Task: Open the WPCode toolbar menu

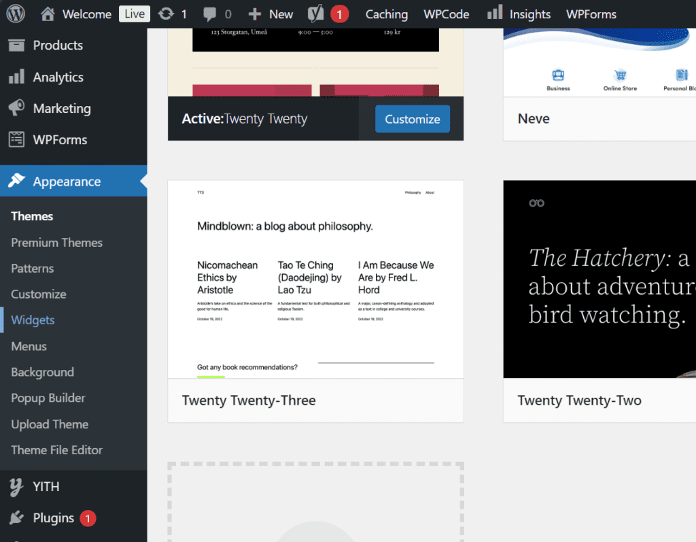Action: tap(446, 14)
